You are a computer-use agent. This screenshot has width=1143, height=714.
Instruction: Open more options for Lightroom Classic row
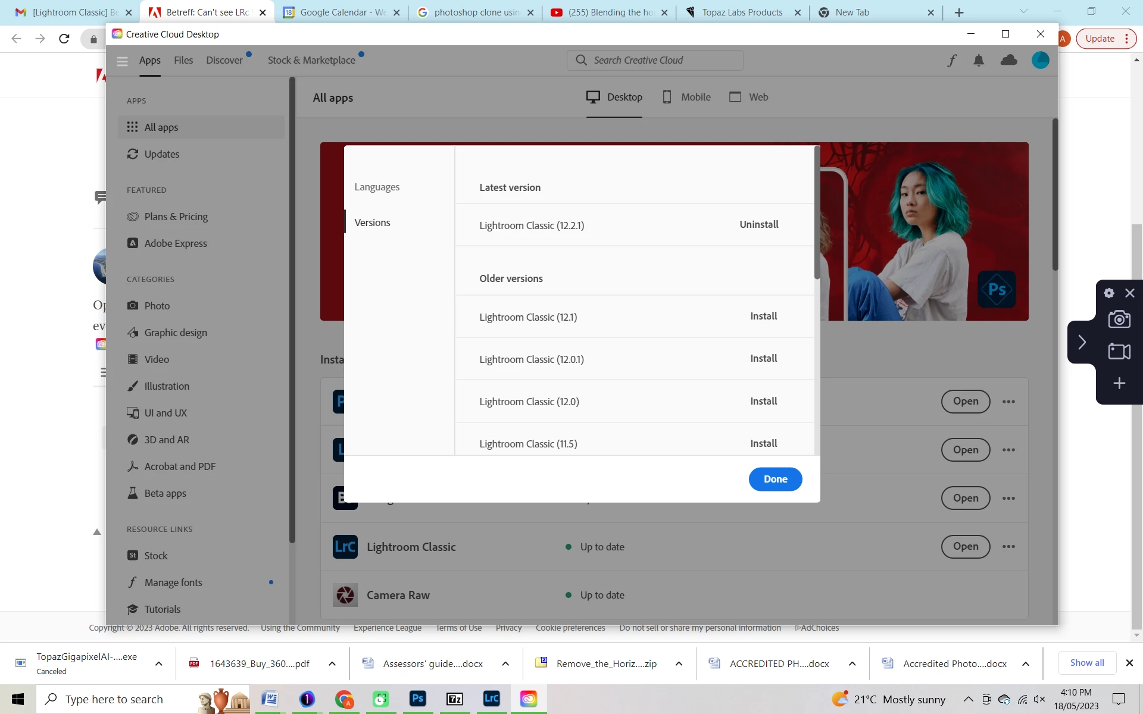pyautogui.click(x=1008, y=547)
